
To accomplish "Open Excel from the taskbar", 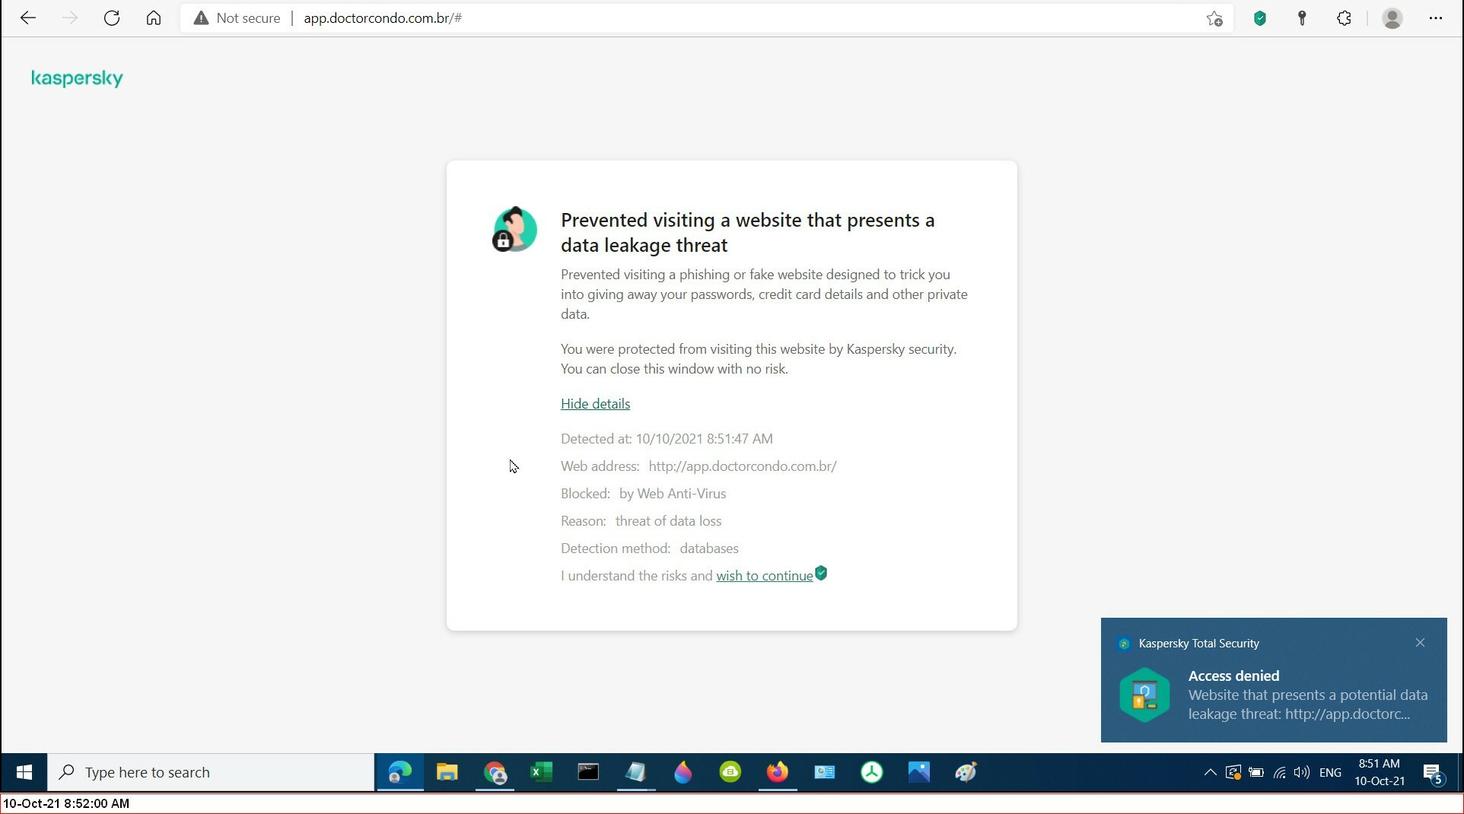I will (x=542, y=773).
